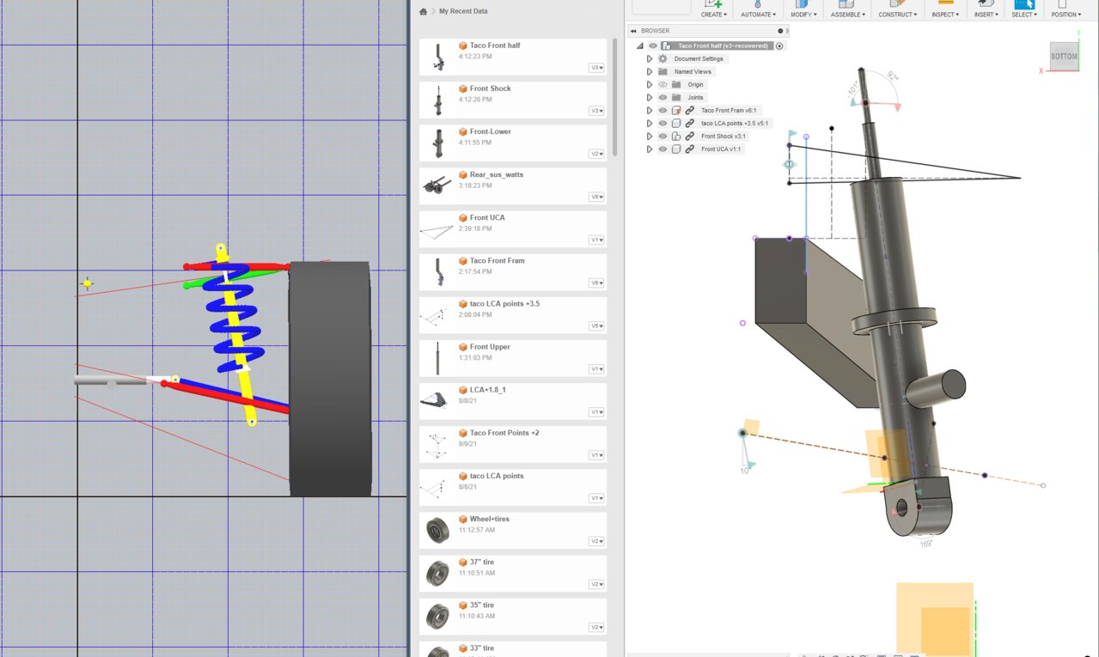Select the 35" tire file name
1099x657 pixels.
(482, 605)
